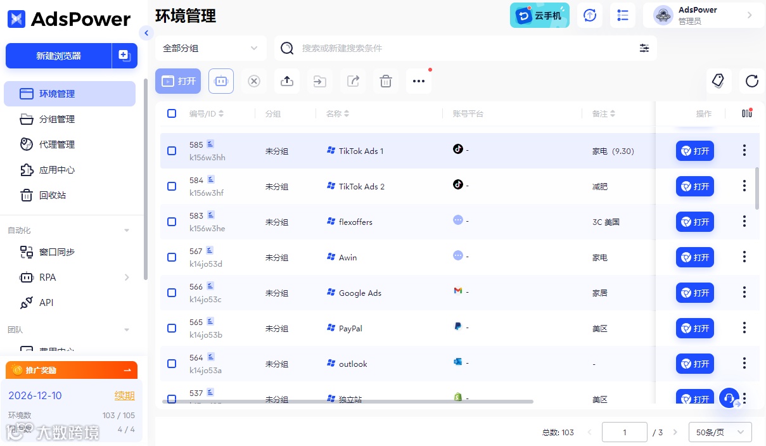Screen dimensions: 766x446
Task: Click the 名称 column sort arrows
Action: (x=347, y=114)
